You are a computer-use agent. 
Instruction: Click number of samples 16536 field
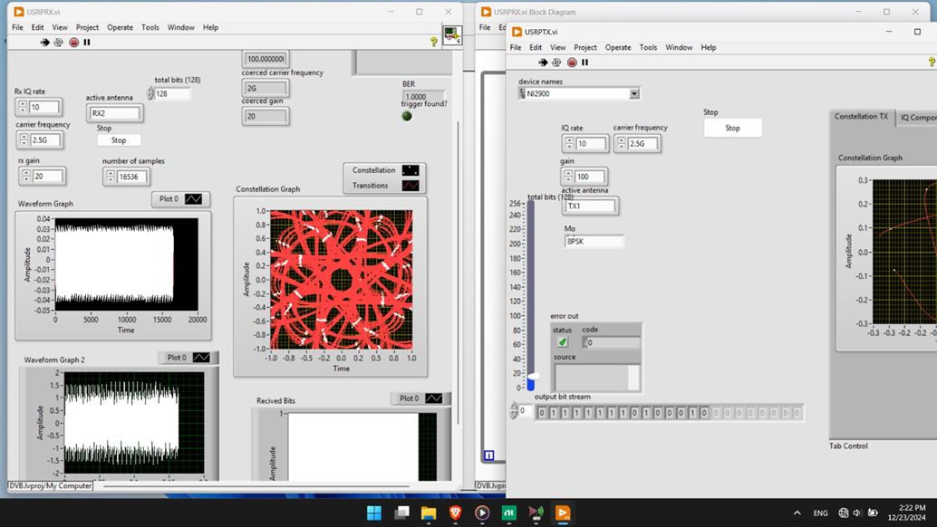132,176
